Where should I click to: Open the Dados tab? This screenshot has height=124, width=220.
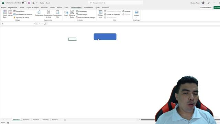click(52, 8)
